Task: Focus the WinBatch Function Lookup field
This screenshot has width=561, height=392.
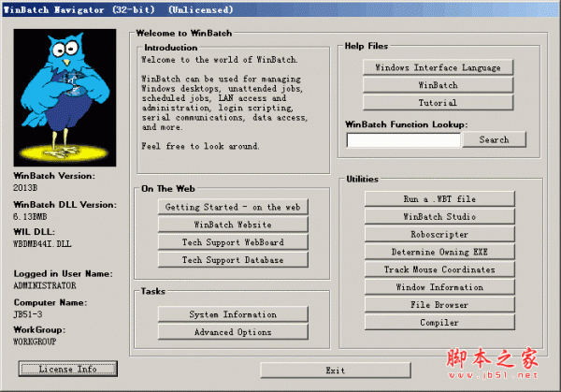Action: click(x=404, y=140)
